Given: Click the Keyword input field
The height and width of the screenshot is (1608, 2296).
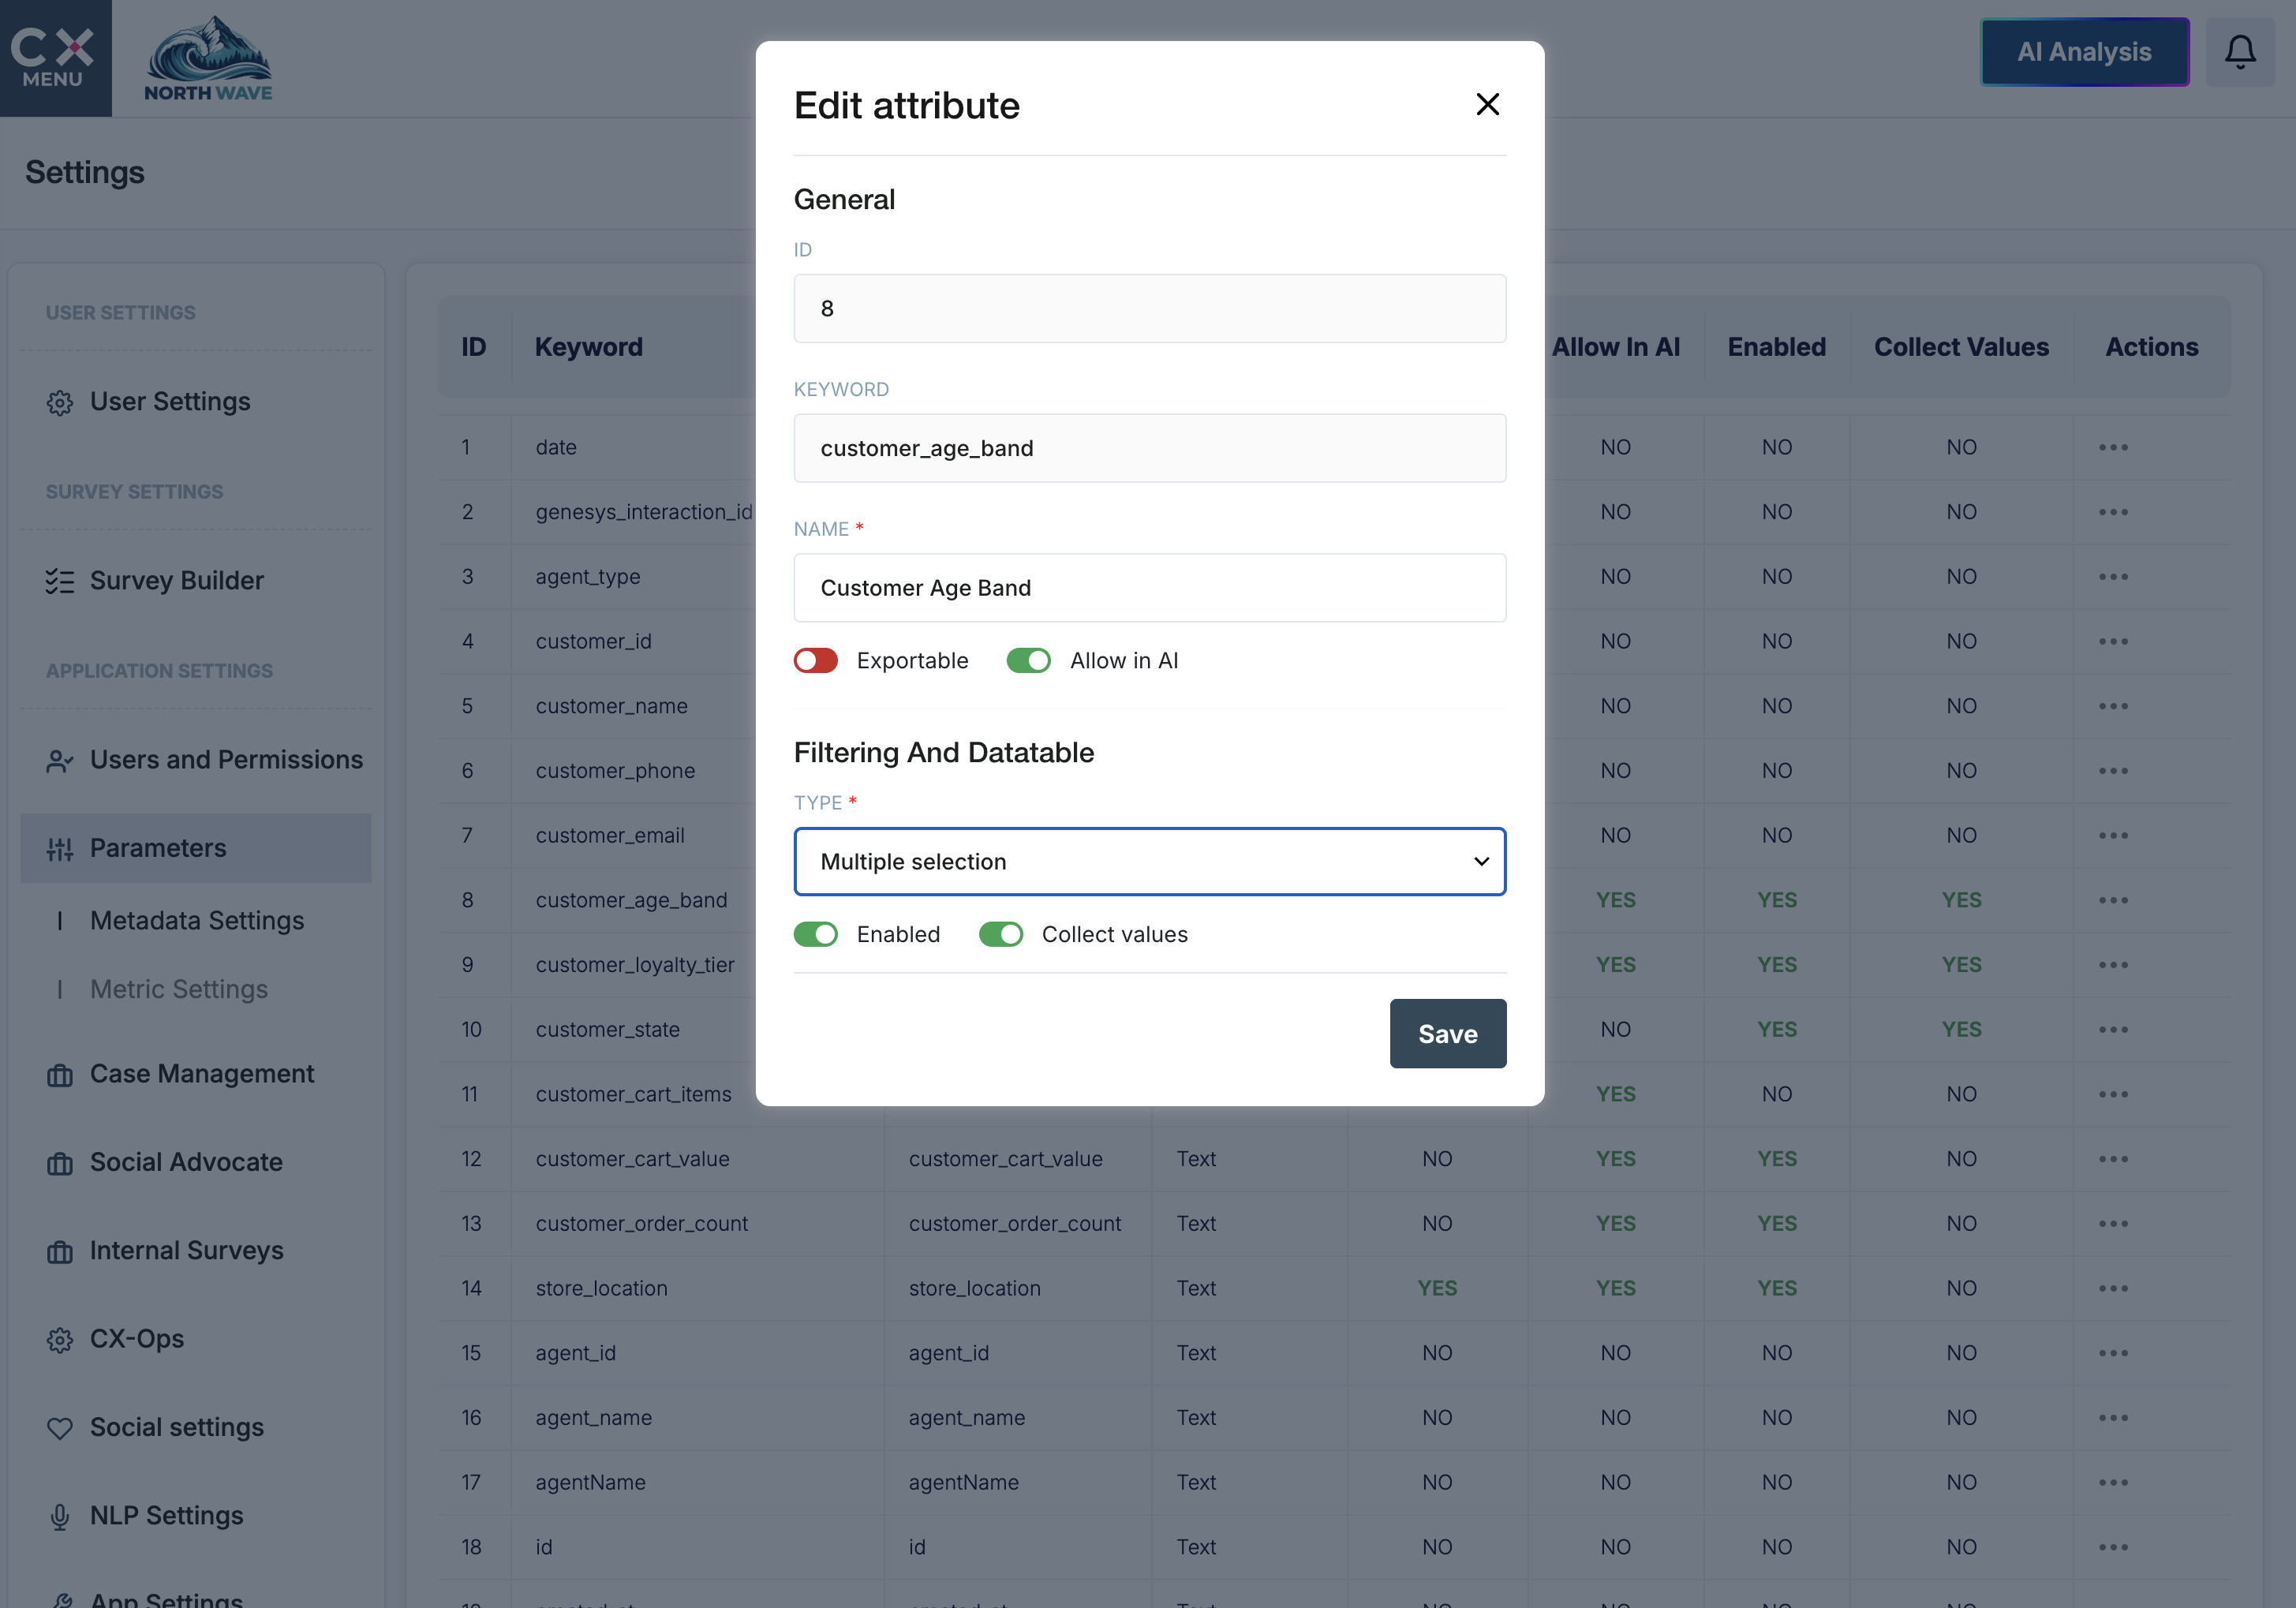Looking at the screenshot, I should 1149,448.
